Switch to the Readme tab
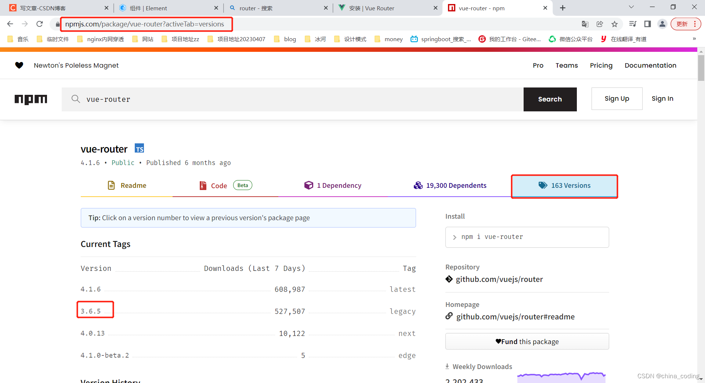The height and width of the screenshot is (383, 705). [x=127, y=186]
